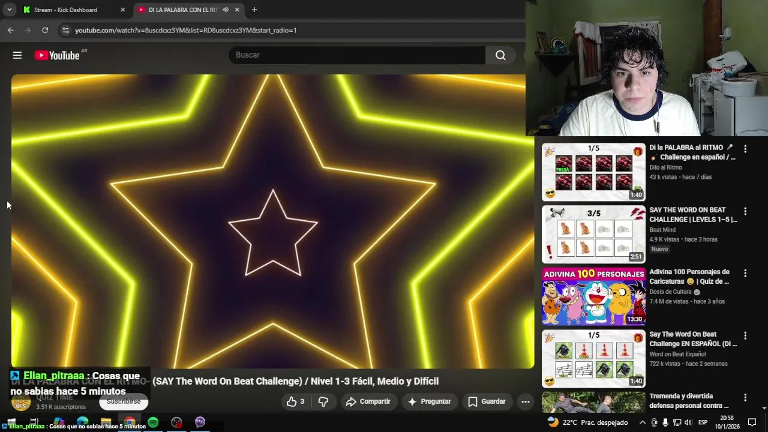Click channel name Dosis de Cultura

click(671, 292)
